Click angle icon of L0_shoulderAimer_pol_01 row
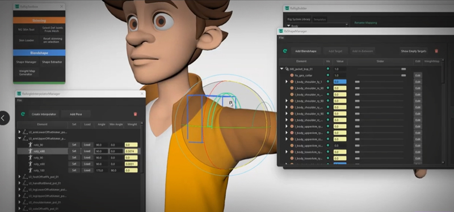 coord(25,202)
